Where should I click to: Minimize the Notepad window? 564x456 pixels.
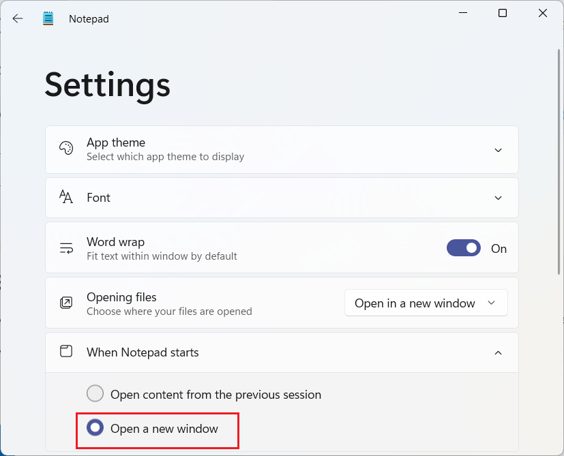463,13
